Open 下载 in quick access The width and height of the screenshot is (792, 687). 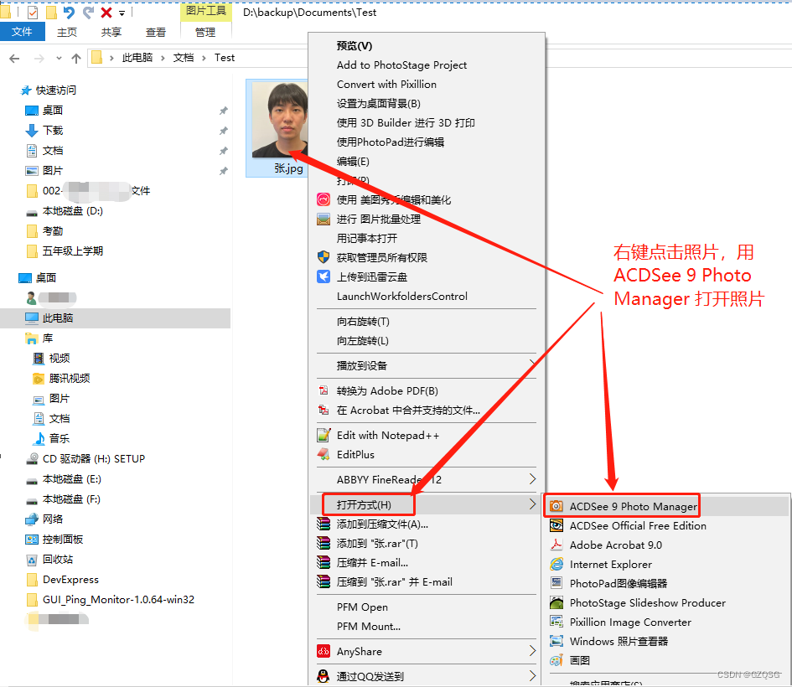(53, 130)
